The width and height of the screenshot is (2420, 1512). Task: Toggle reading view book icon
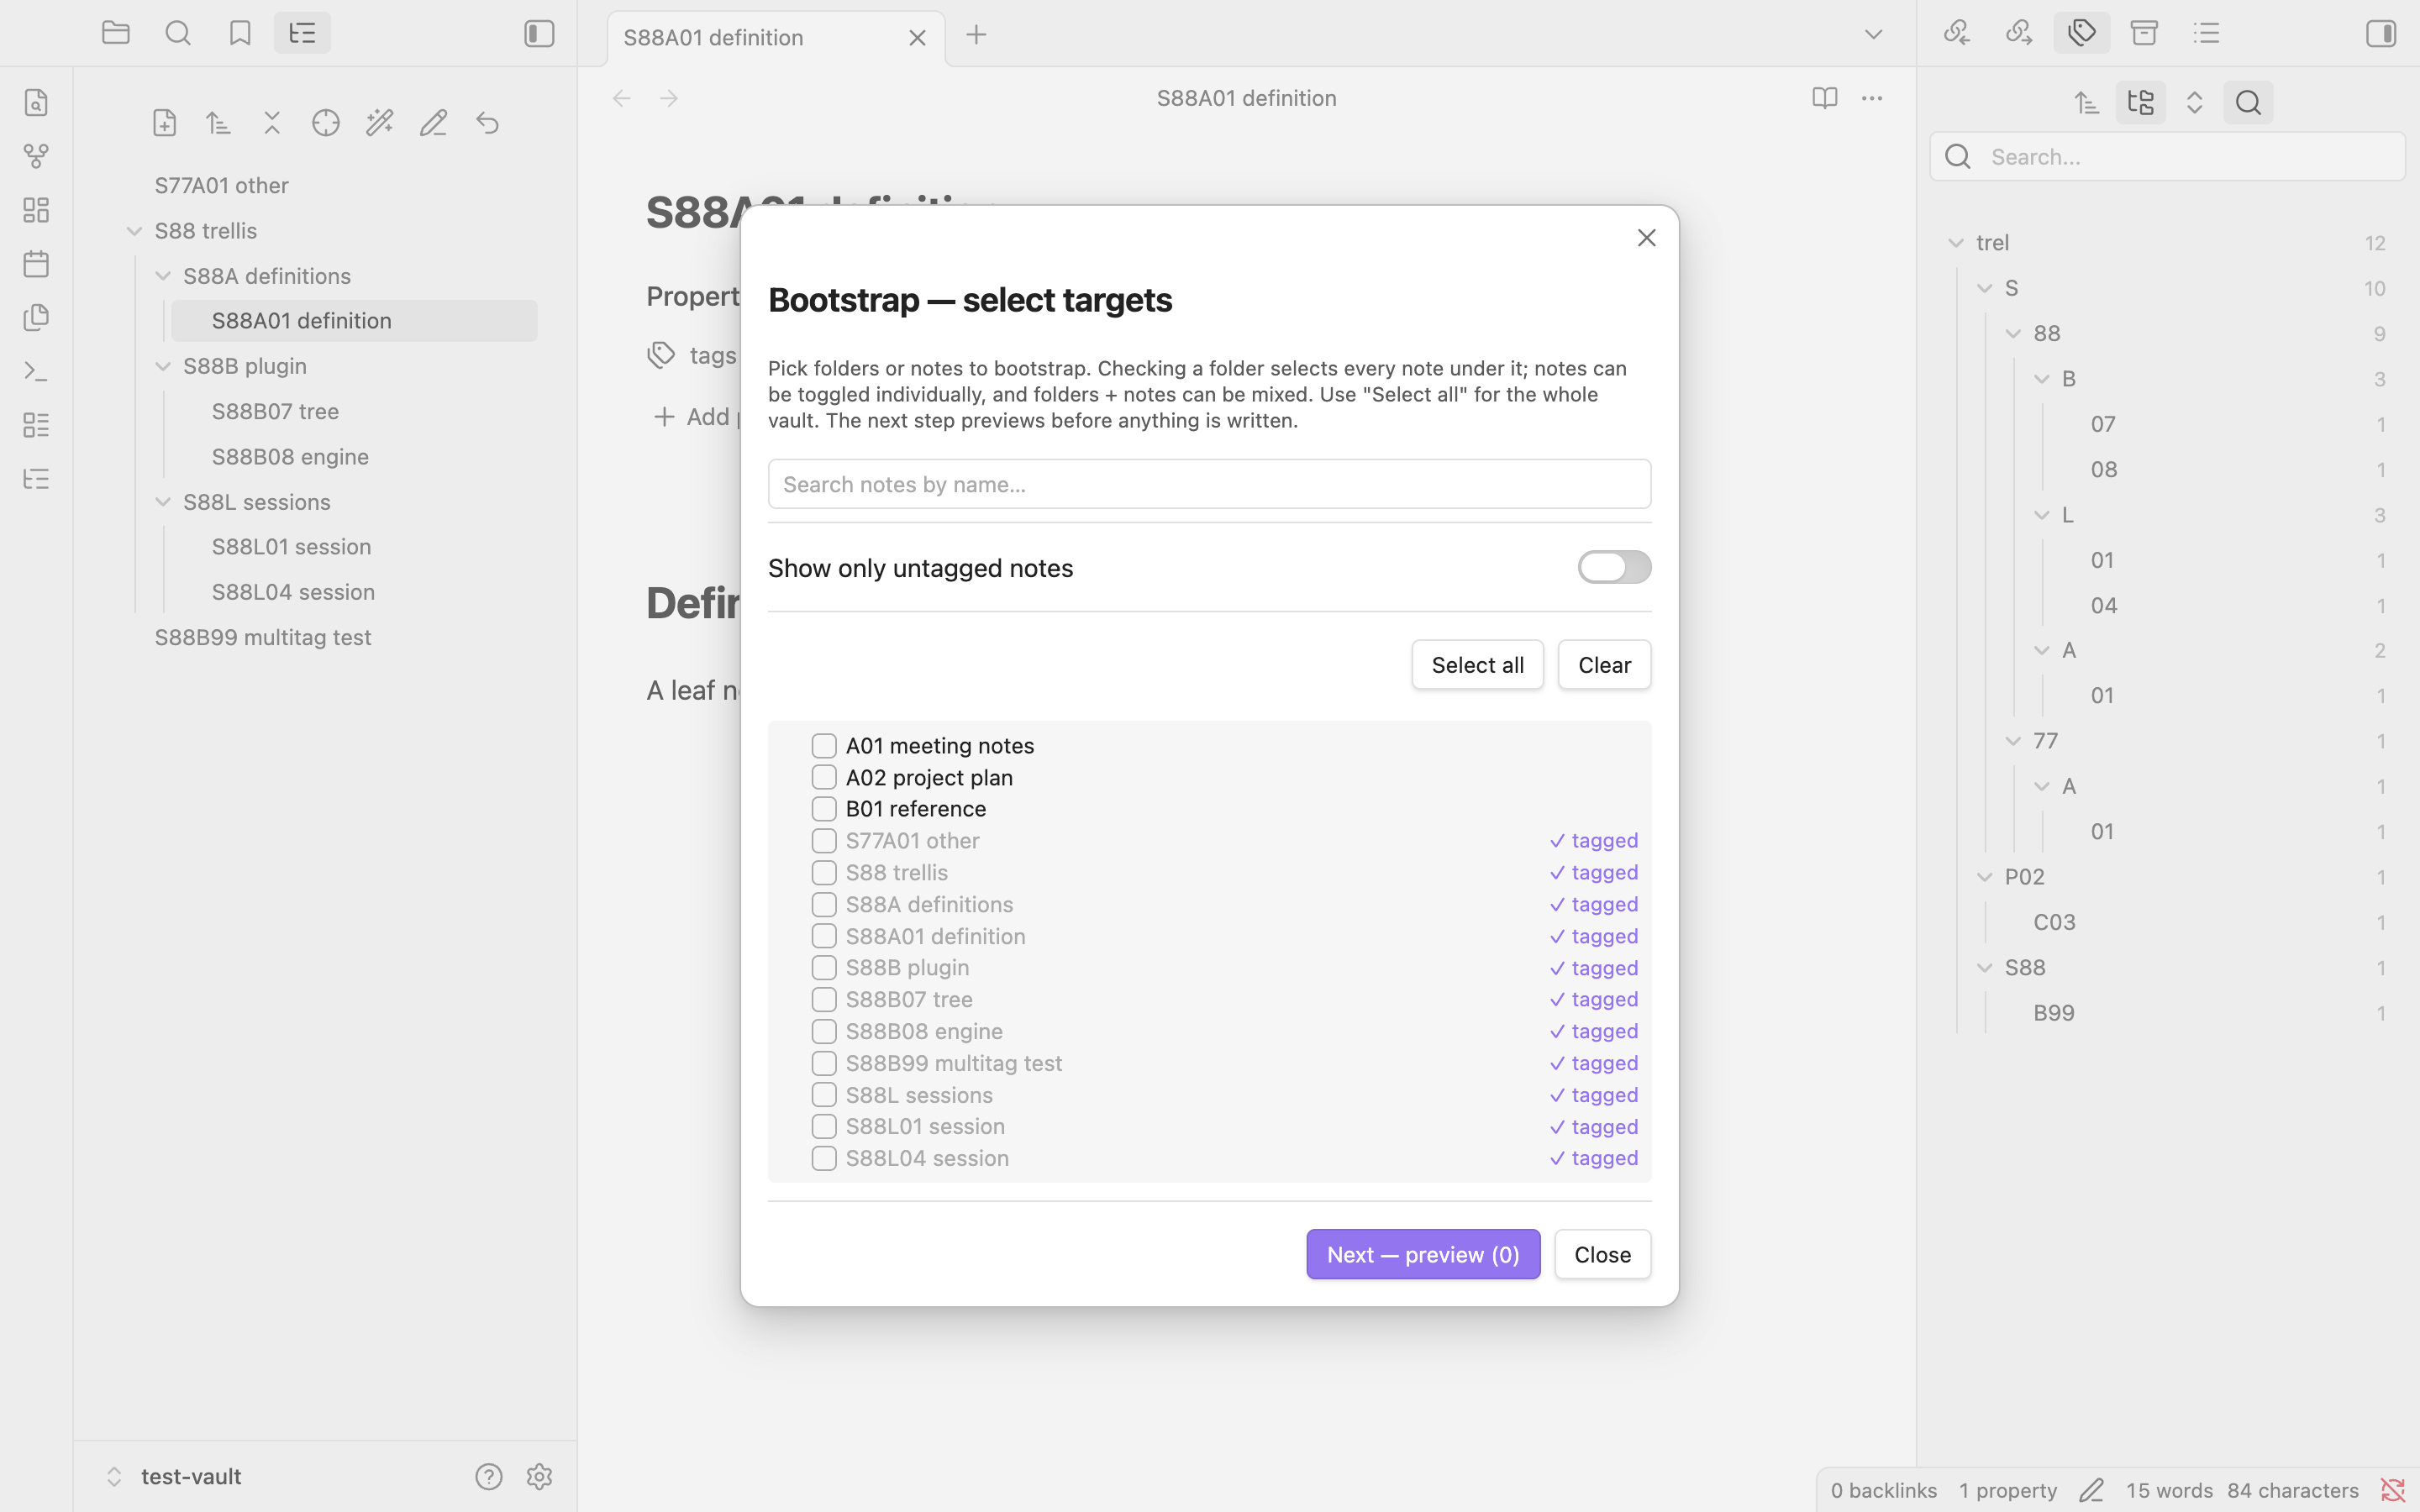point(1825,98)
